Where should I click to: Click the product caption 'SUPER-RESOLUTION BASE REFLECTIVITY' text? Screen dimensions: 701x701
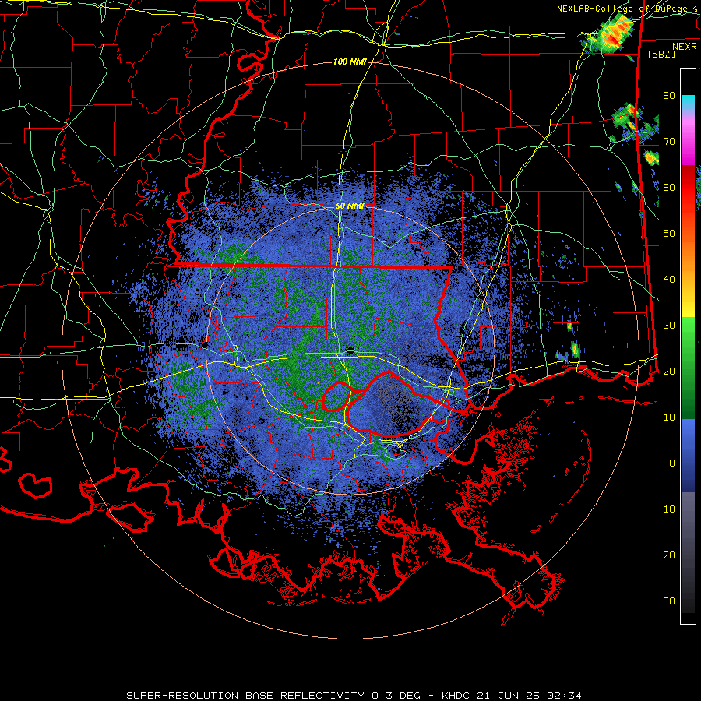(x=245, y=696)
